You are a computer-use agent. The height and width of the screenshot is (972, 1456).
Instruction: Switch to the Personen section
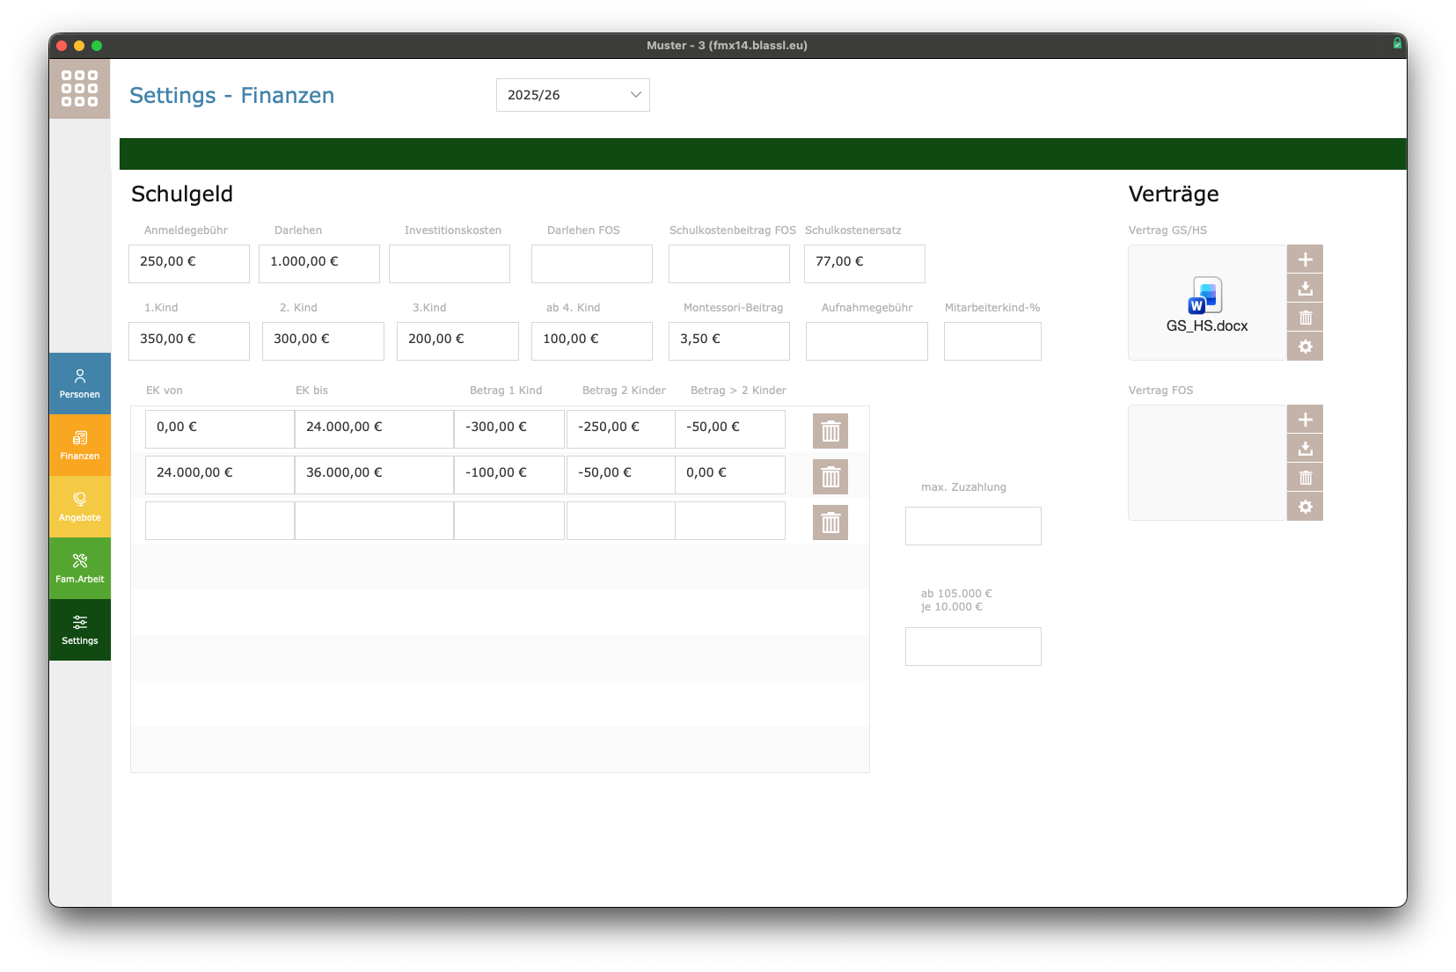80,384
